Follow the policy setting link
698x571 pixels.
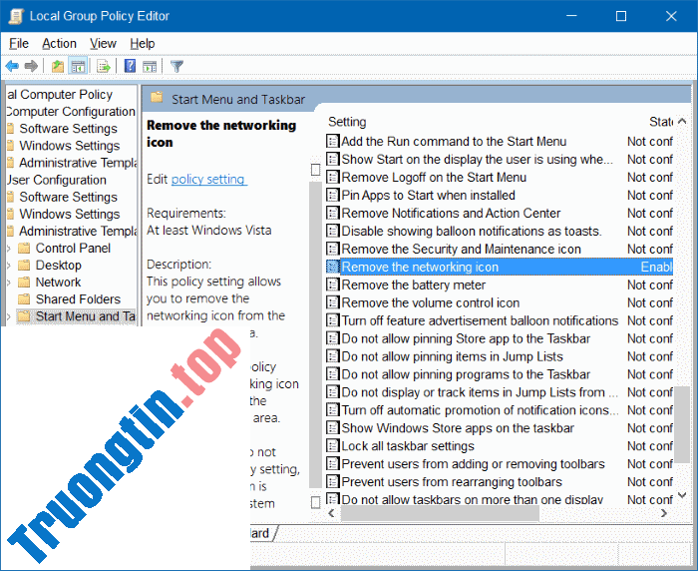tap(209, 179)
